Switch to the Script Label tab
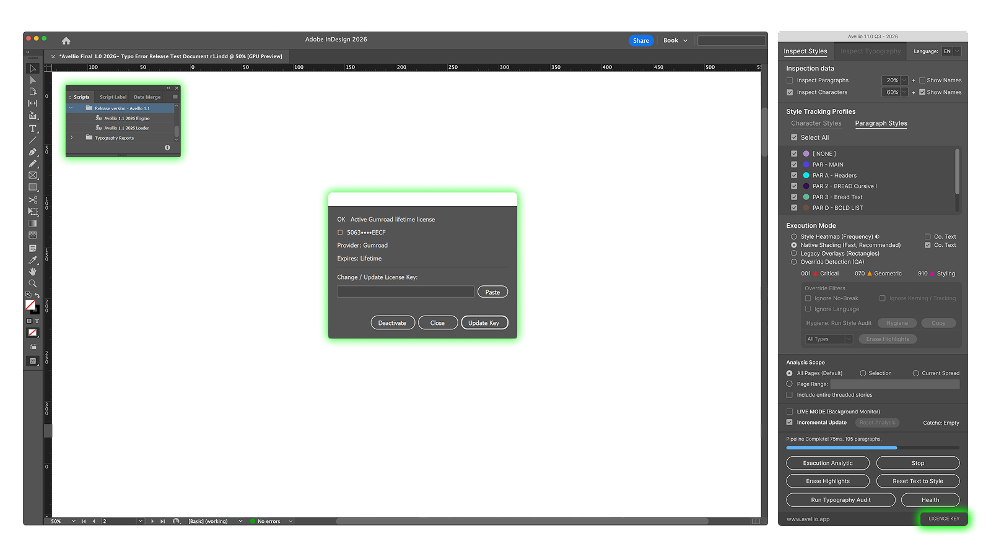Viewport: 991px width, 557px height. click(113, 97)
